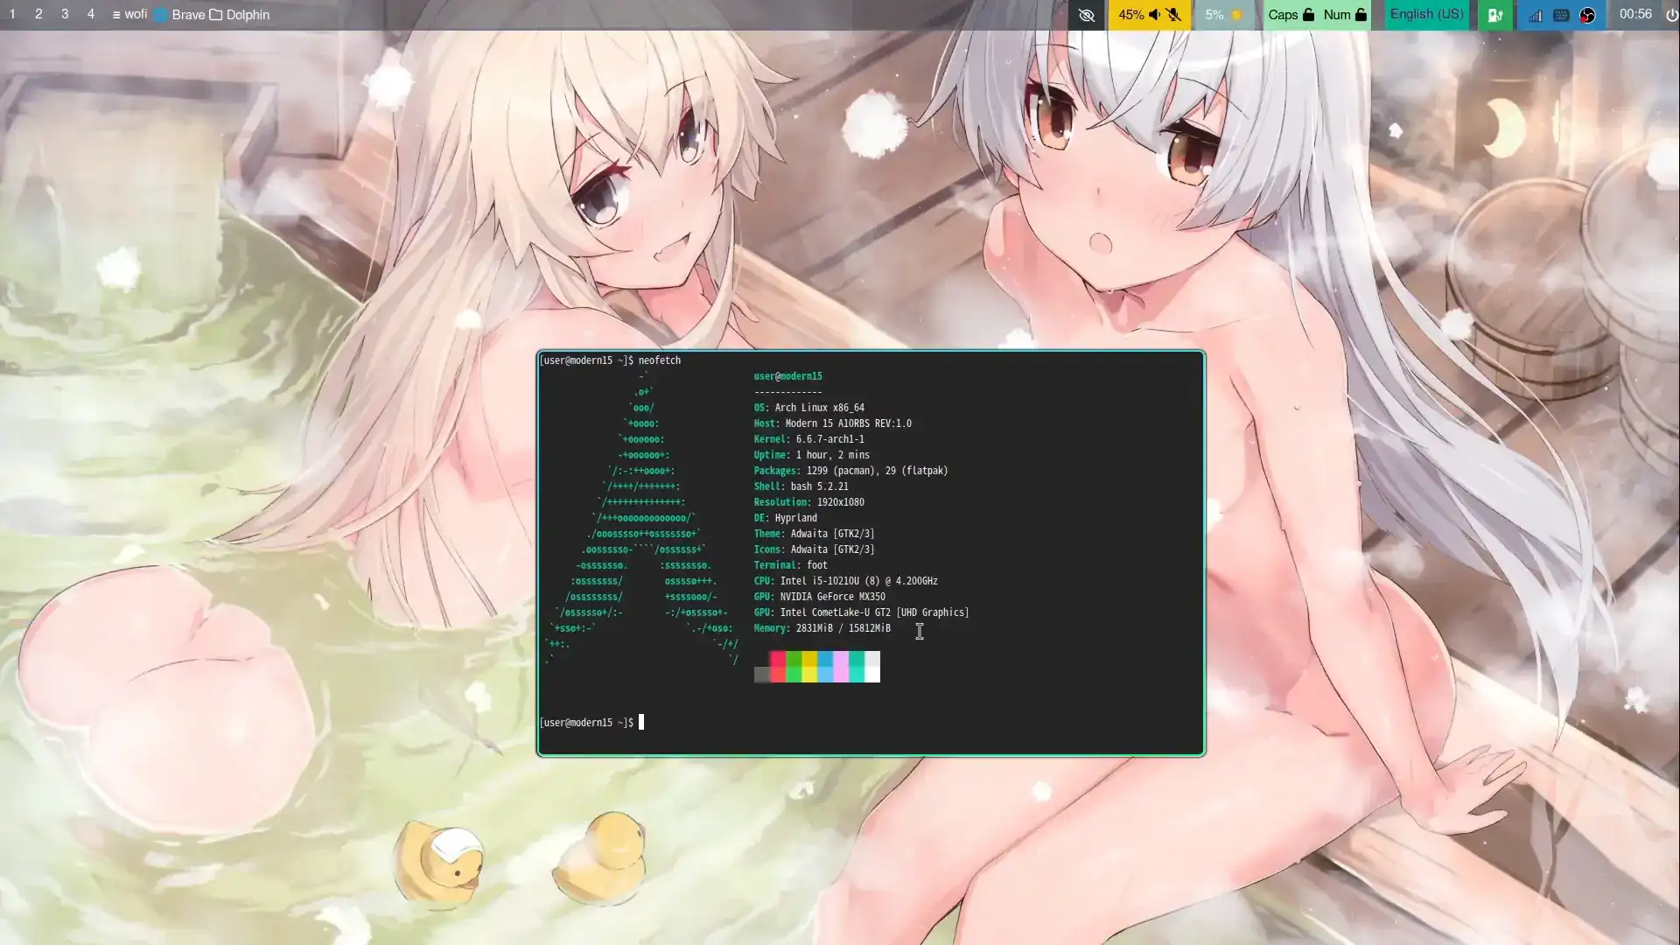The width and height of the screenshot is (1680, 945).
Task: Click the terminal prompt at the bottom line
Action: (591, 723)
